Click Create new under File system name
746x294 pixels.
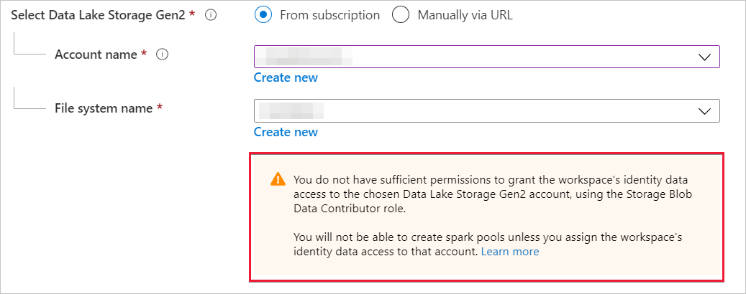point(286,132)
